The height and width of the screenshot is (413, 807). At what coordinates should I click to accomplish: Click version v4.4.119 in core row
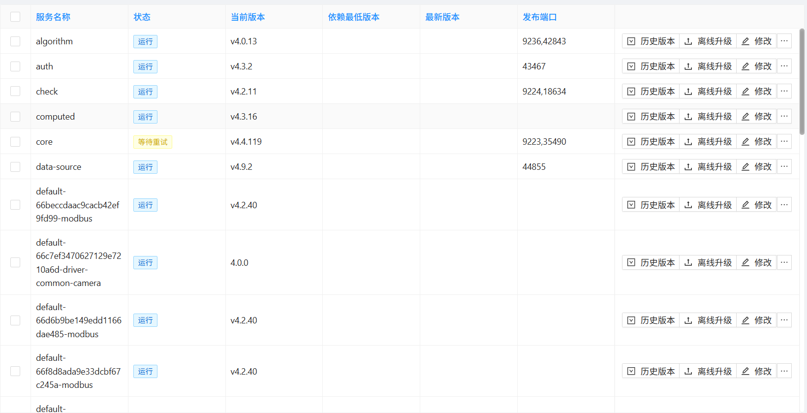[x=246, y=142]
